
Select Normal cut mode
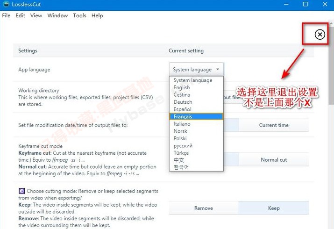tap(274, 160)
